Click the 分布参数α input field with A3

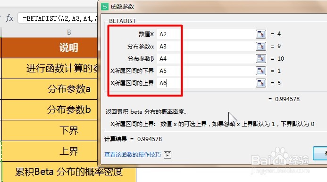(x=206, y=47)
